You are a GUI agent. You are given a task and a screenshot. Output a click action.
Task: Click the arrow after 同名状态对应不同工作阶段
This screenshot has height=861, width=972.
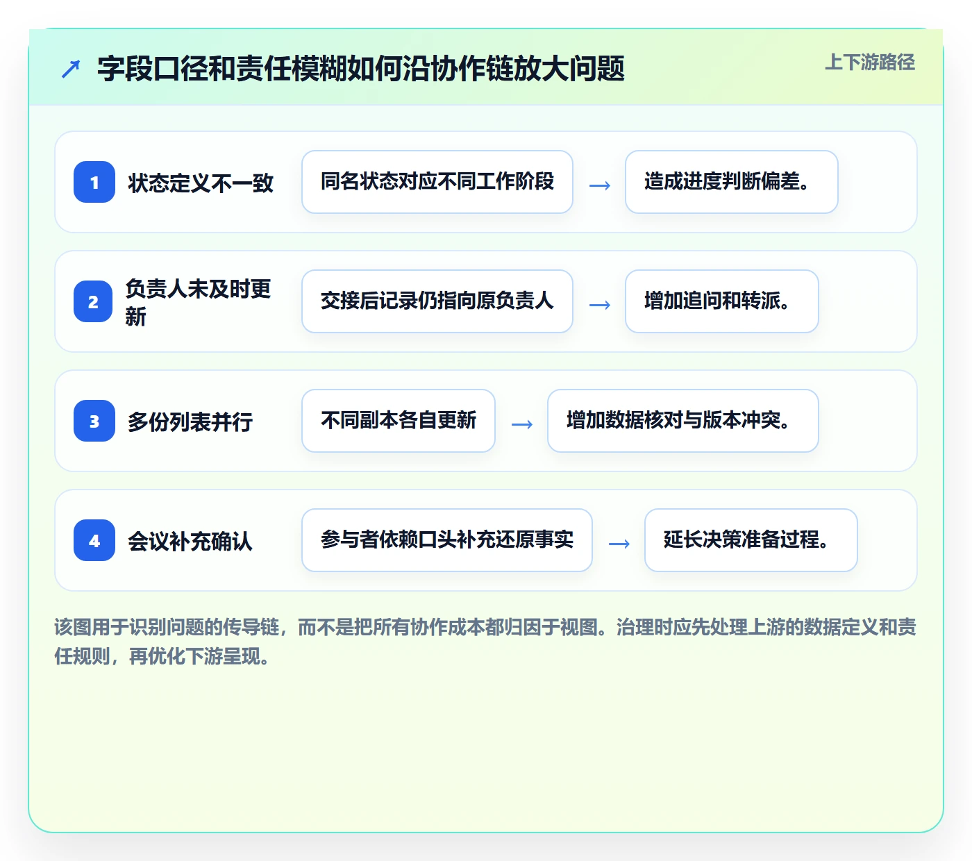coord(600,185)
